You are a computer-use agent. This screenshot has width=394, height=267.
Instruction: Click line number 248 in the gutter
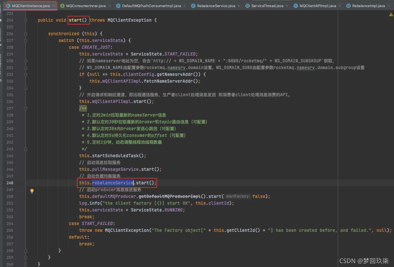[x=10, y=183]
